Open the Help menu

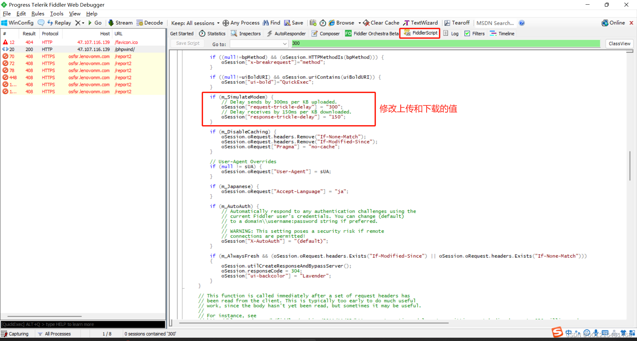(x=92, y=14)
